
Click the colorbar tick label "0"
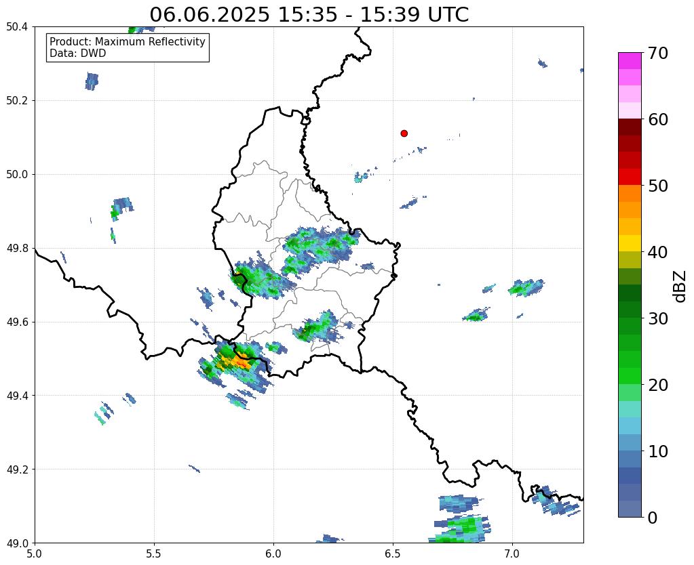653,518
